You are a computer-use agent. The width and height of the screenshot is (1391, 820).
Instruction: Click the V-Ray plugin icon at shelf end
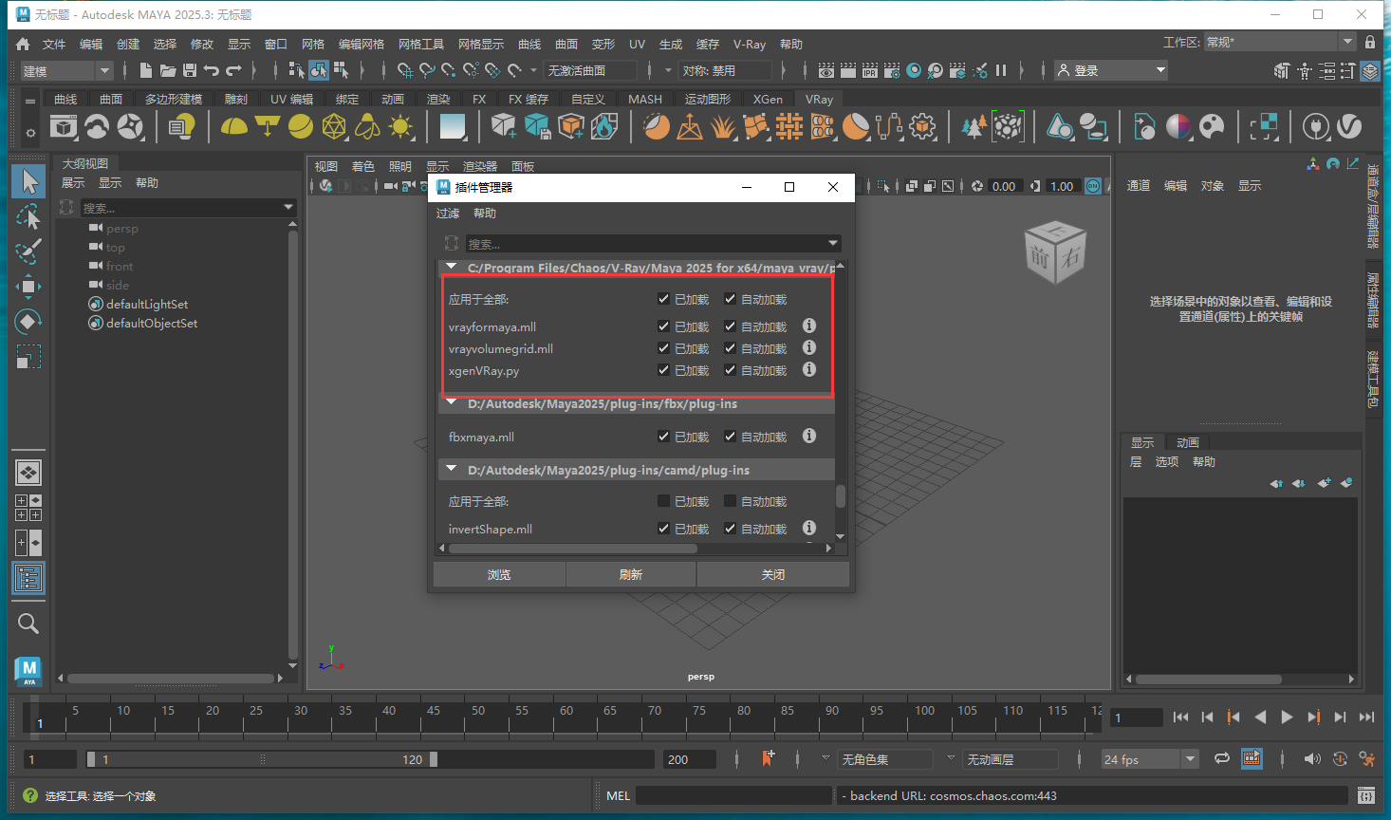[x=1348, y=125]
